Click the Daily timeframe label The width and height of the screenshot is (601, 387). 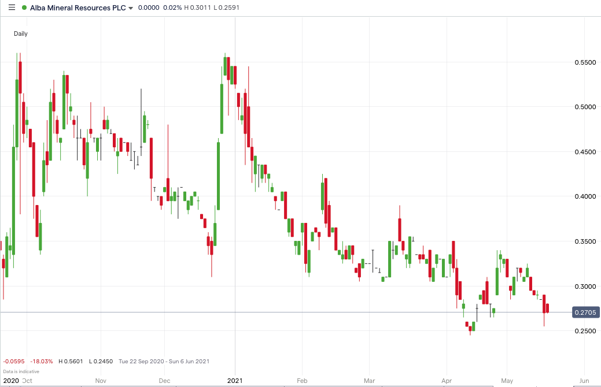pos(20,34)
